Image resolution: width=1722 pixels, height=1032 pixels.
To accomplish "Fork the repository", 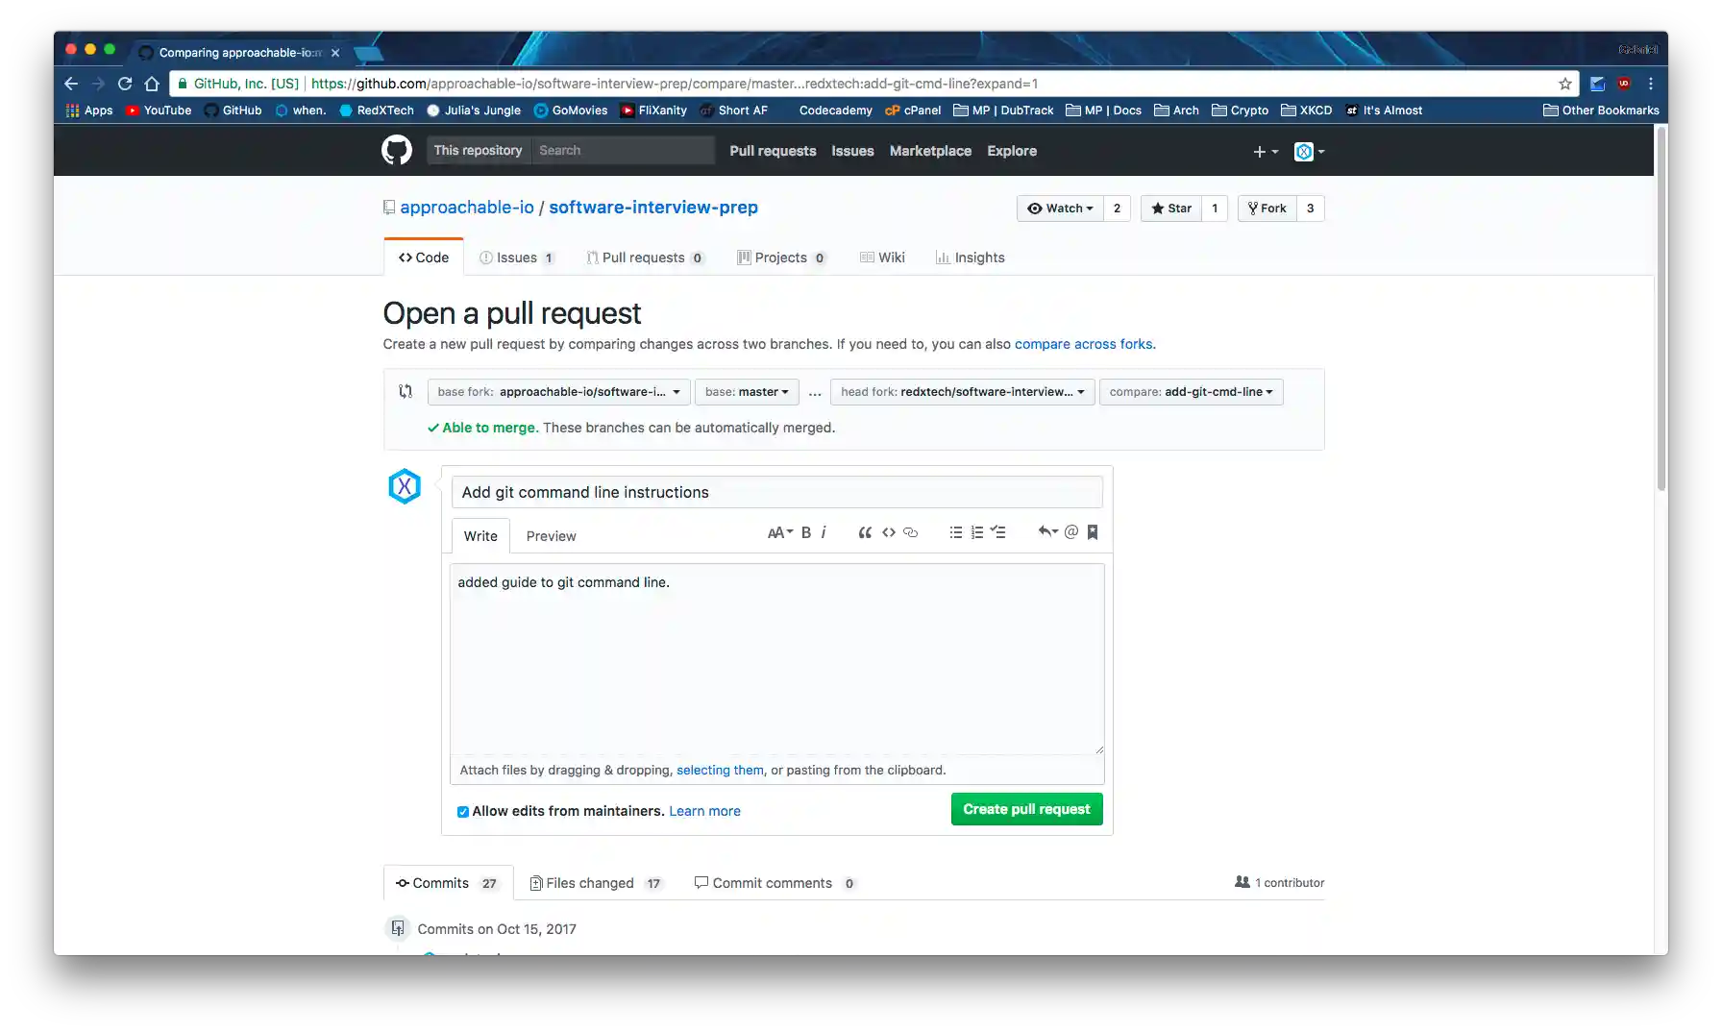I will click(1267, 209).
